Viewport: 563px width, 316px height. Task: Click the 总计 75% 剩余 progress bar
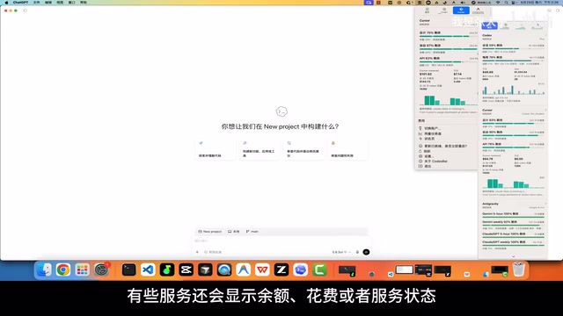click(x=448, y=36)
